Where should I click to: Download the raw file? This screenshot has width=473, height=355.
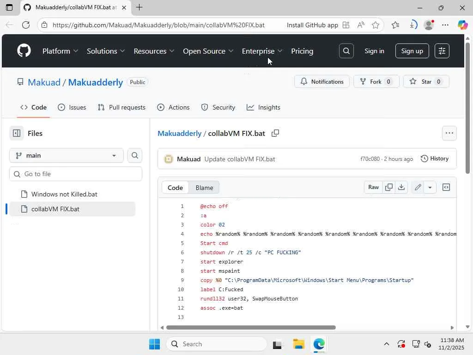(x=401, y=187)
